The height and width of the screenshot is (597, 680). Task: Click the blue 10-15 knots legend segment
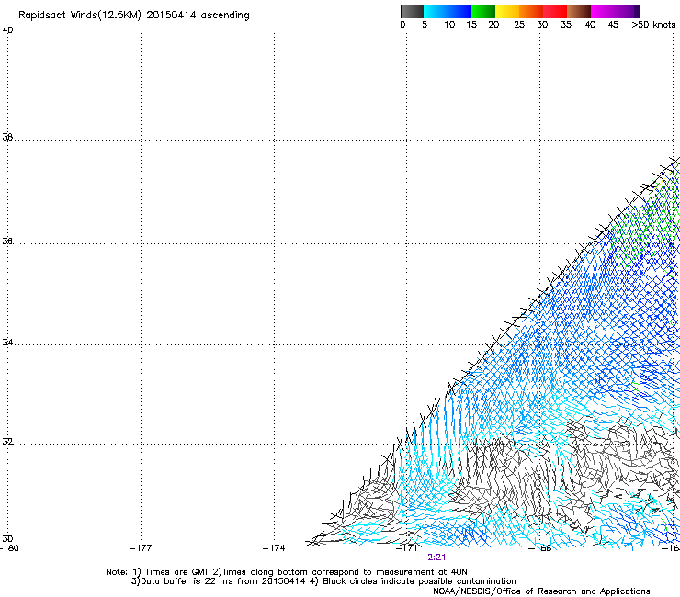point(459,11)
